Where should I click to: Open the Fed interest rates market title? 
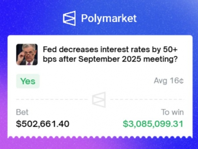[x=110, y=54]
